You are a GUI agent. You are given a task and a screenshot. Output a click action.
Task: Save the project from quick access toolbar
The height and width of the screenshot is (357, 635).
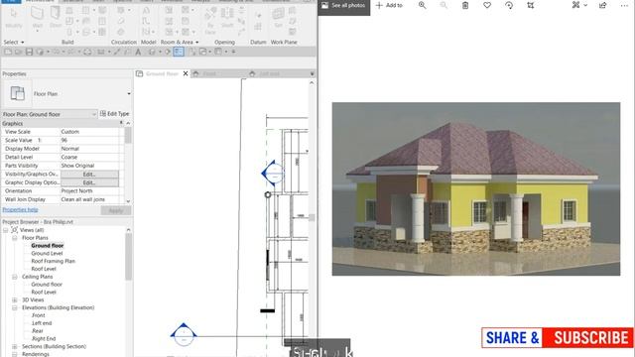(29, 52)
